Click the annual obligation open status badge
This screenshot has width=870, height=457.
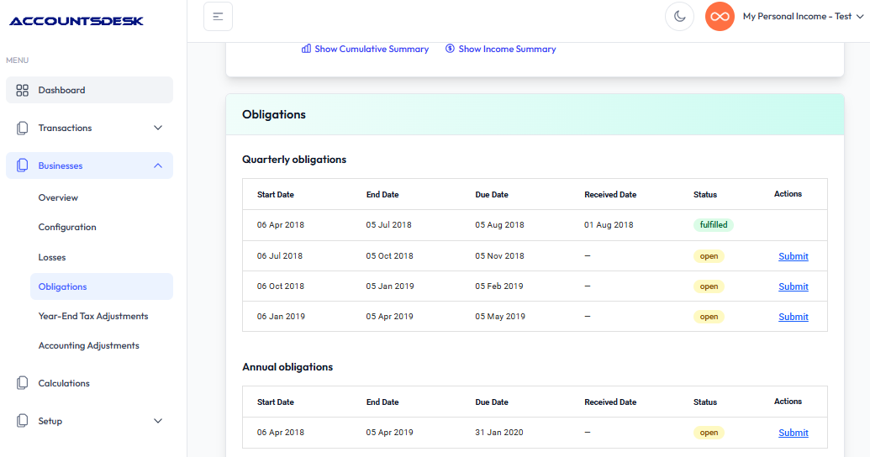pos(709,433)
